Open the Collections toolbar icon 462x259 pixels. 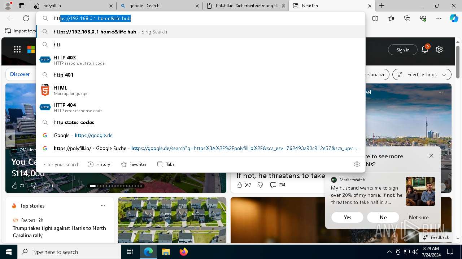click(407, 18)
